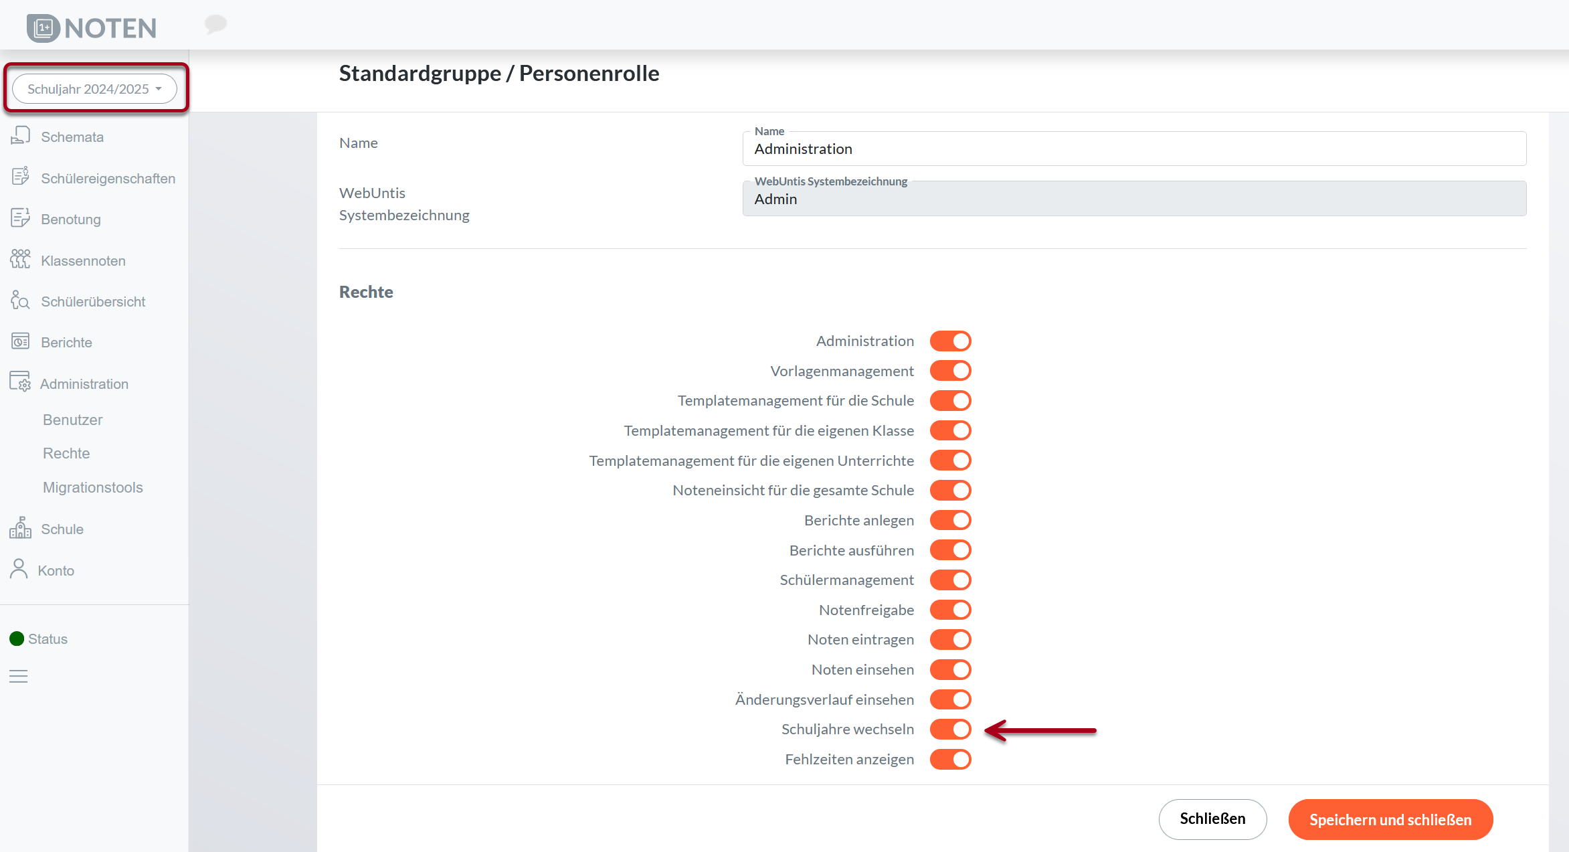Open the Schuljahr 2024/2025 dropdown

[94, 89]
